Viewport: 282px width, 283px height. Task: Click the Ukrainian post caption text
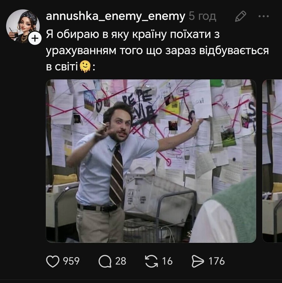click(x=157, y=50)
